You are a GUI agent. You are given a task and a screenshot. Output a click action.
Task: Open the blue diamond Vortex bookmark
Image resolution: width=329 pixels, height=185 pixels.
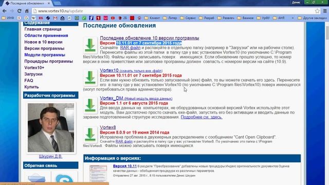pos(48,18)
